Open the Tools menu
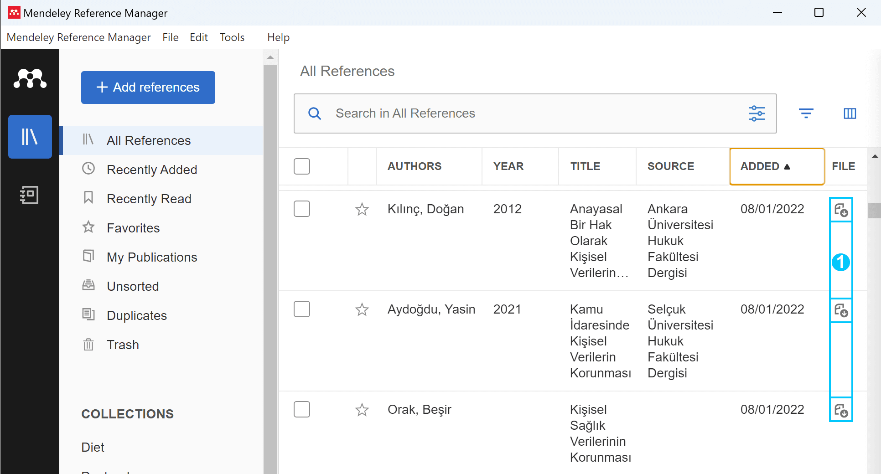Viewport: 881px width, 474px height. (x=232, y=37)
